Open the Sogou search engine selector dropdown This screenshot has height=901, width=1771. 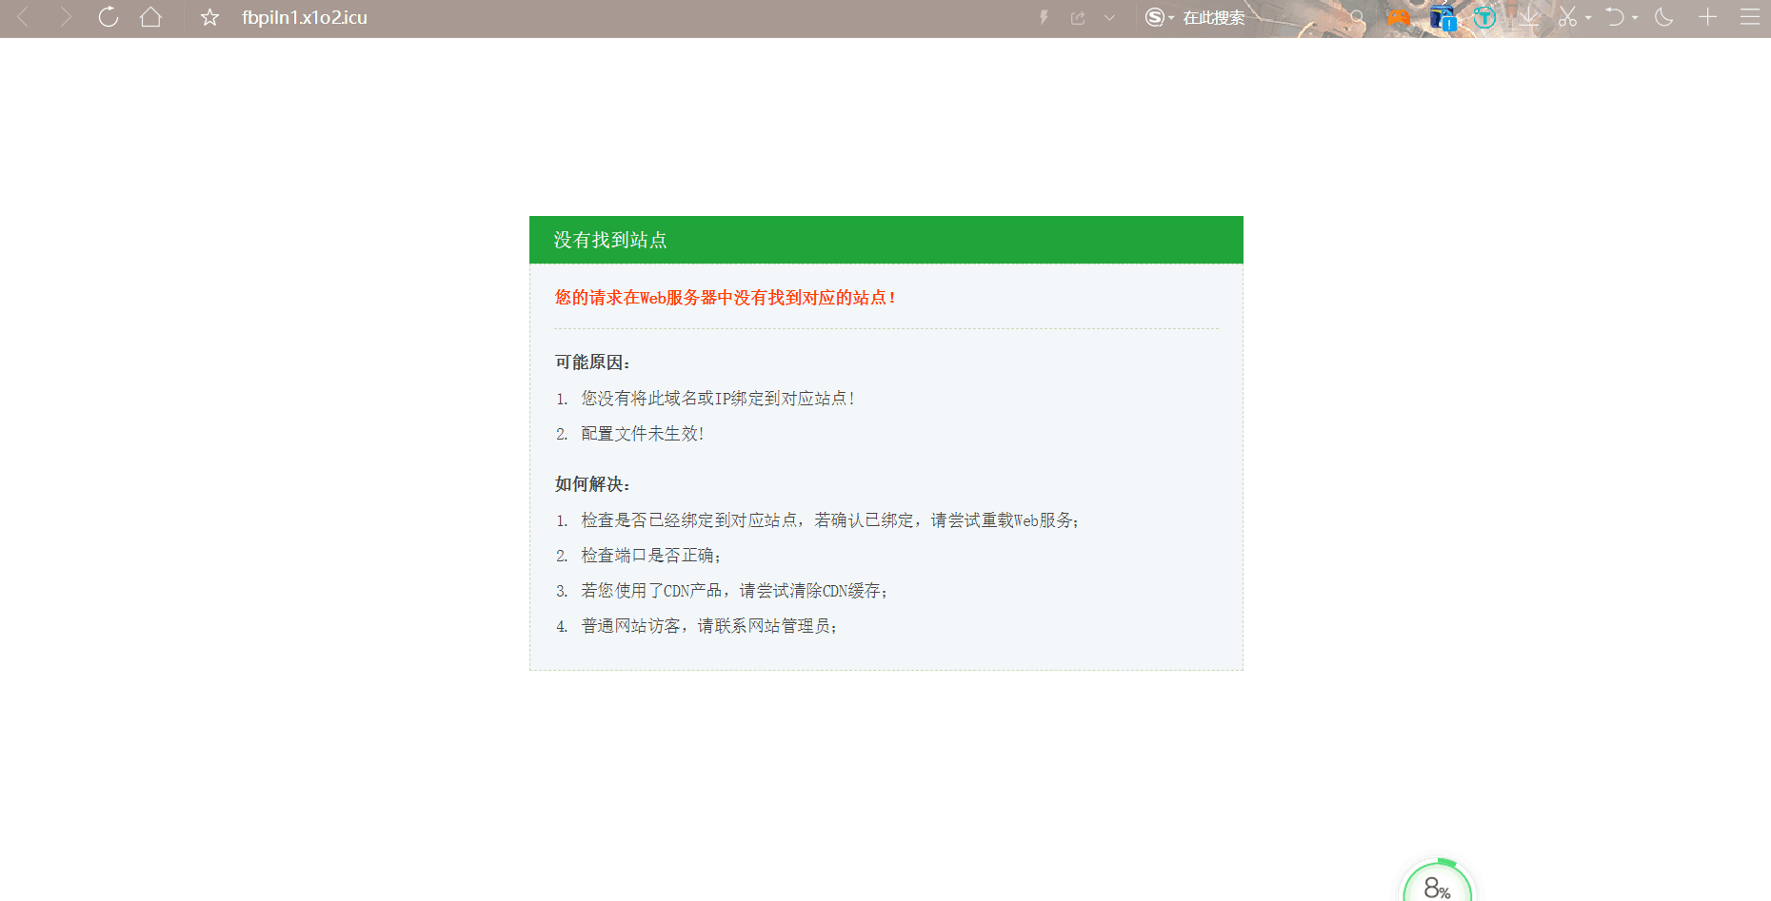coord(1160,17)
